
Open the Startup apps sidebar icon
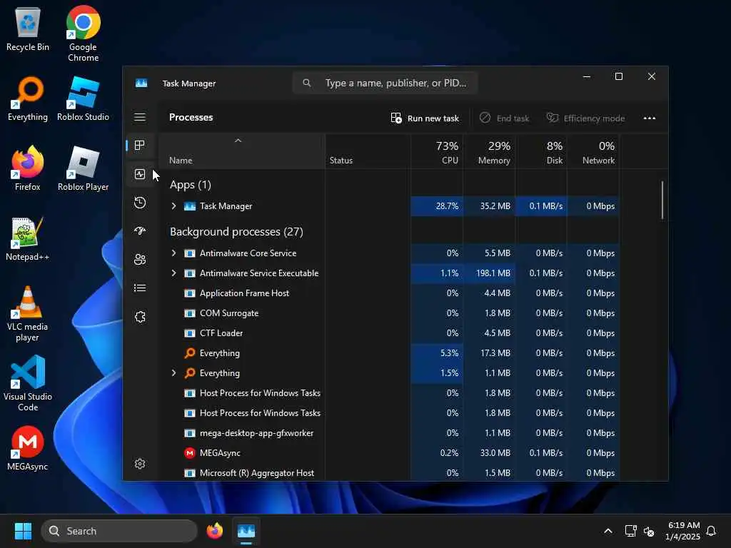[140, 231]
